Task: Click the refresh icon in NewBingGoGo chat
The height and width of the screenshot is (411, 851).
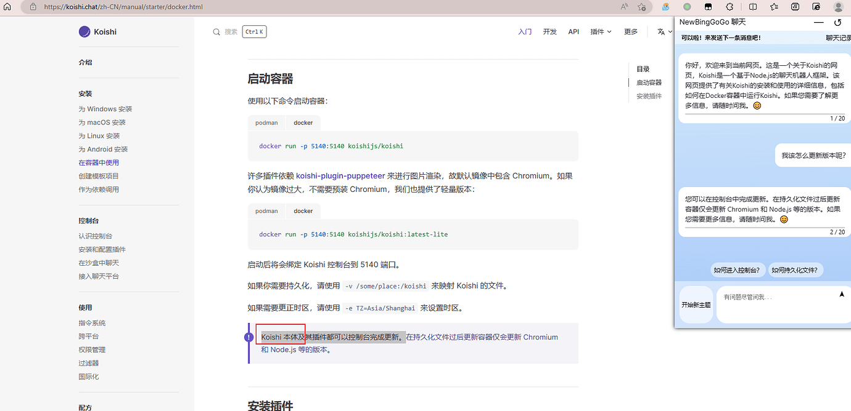Action: coord(837,23)
